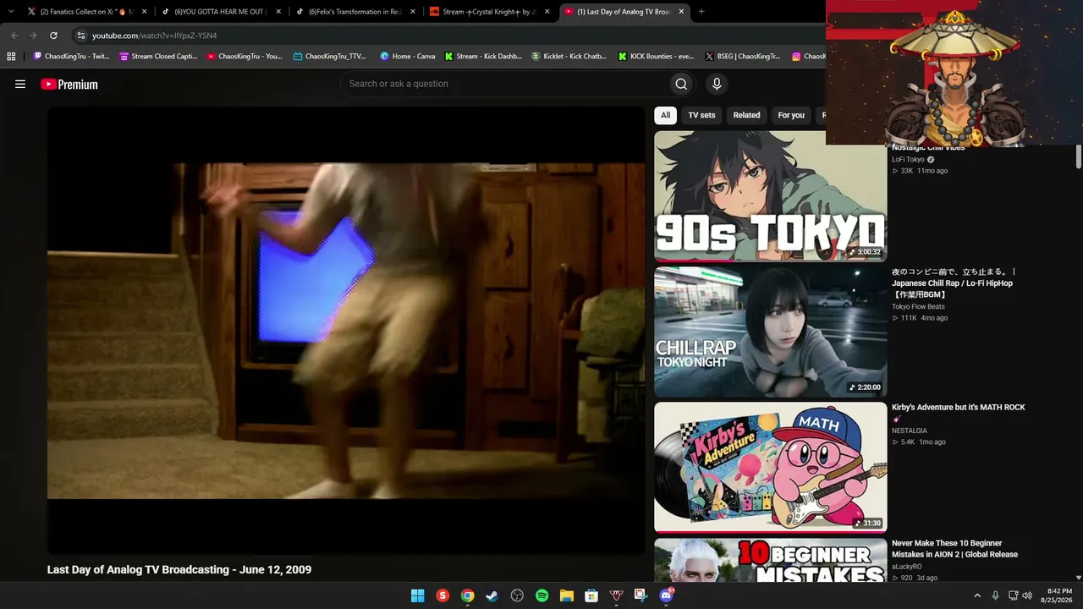Open 90s TOKYO video thumbnail
This screenshot has height=609, width=1083.
771,196
